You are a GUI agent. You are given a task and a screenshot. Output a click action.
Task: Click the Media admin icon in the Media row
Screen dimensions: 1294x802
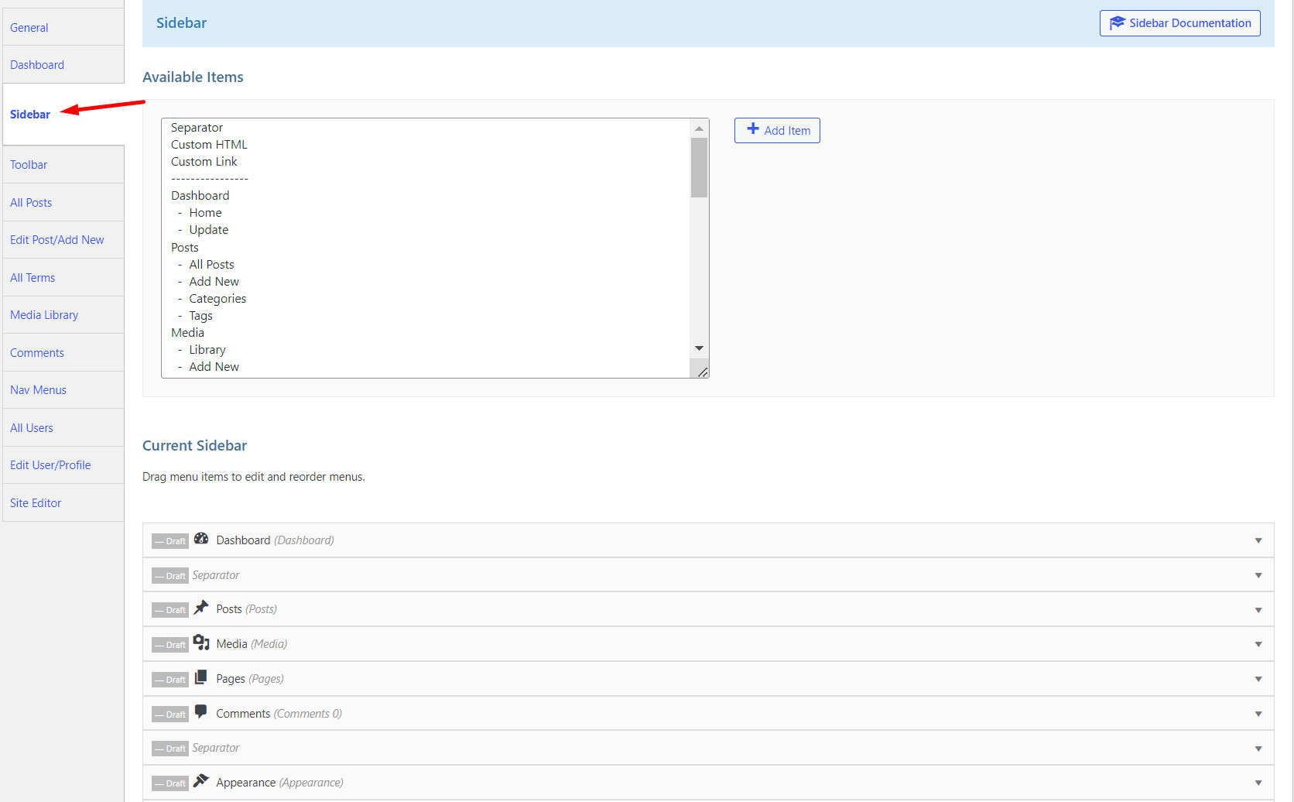(x=201, y=643)
